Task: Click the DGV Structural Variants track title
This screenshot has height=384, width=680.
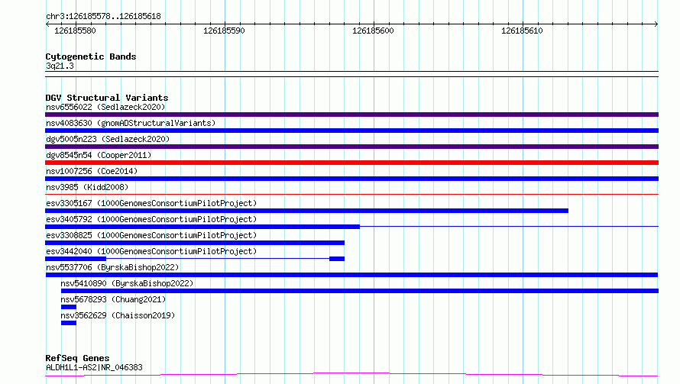Action: tap(107, 98)
